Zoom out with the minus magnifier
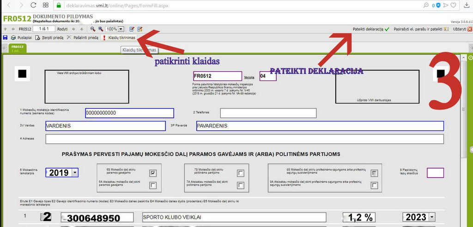Image resolution: width=473 pixels, height=227 pixels. 92,29
